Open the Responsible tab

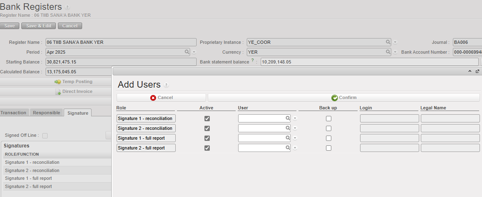pyautogui.click(x=46, y=113)
